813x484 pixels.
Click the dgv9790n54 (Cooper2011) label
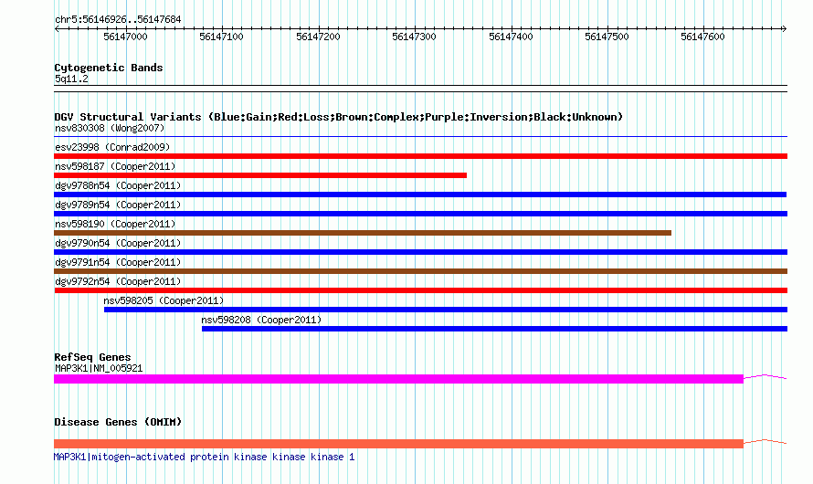coord(118,243)
